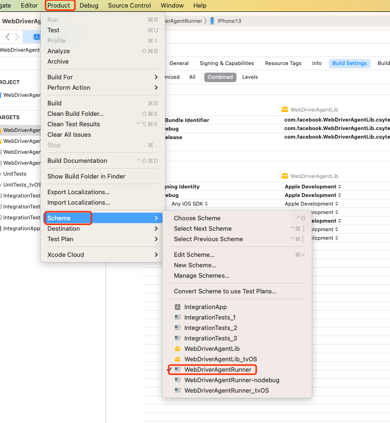Select UnitTests target in sidebar
The height and width of the screenshot is (423, 390).
[x=15, y=174]
